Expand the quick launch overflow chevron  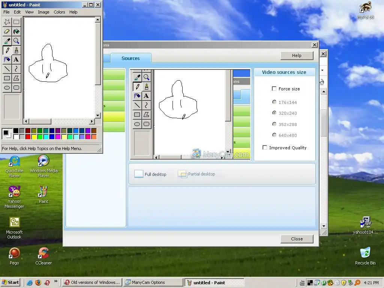click(56, 281)
